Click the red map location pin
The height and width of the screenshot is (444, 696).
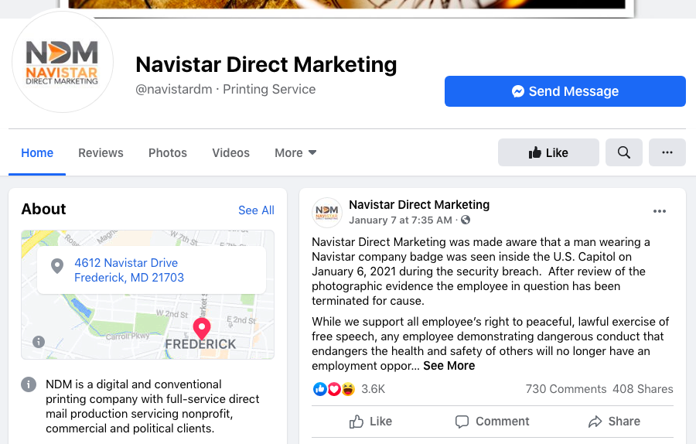(202, 329)
